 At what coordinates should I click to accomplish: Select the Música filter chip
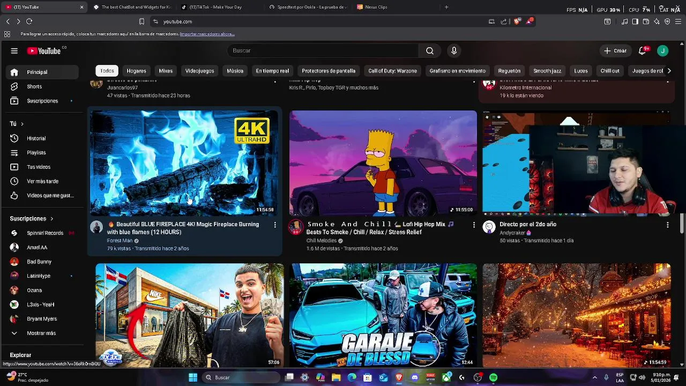(x=235, y=71)
